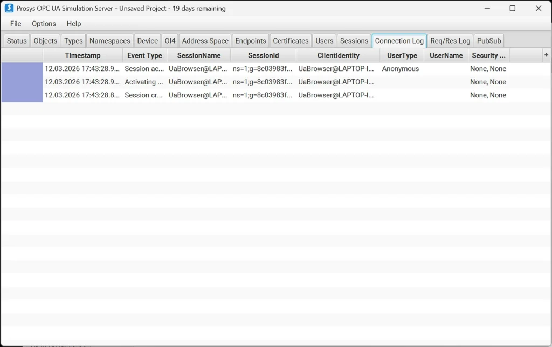The height and width of the screenshot is (347, 552).
Task: Click the Prosys app icon in title bar
Action: 9,8
